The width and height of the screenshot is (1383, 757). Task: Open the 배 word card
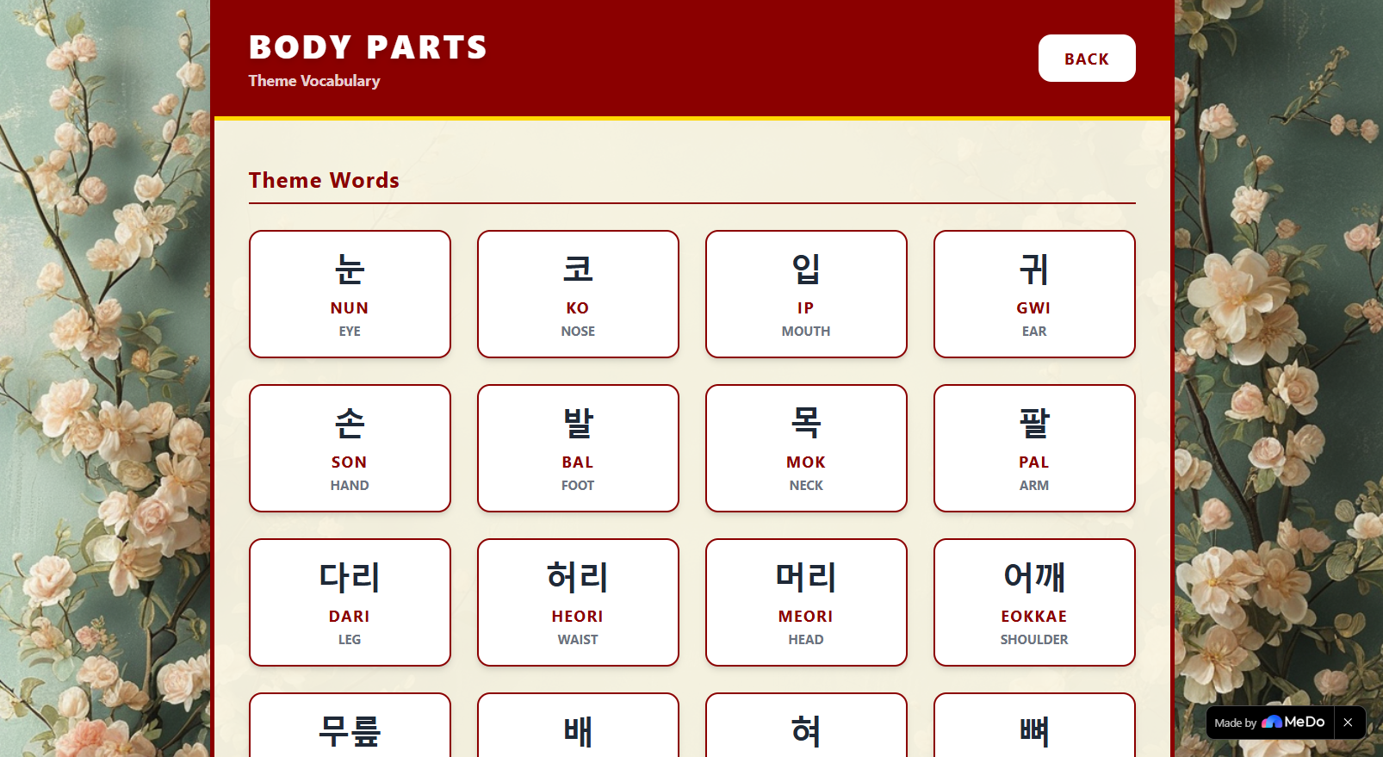(578, 725)
